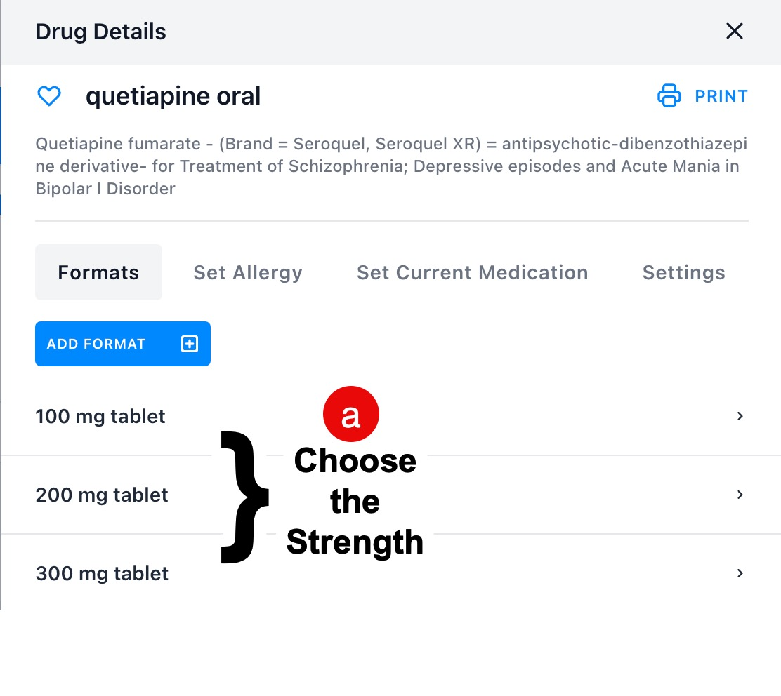This screenshot has width=781, height=696.
Task: Open the Set Allergy tab
Action: point(248,272)
